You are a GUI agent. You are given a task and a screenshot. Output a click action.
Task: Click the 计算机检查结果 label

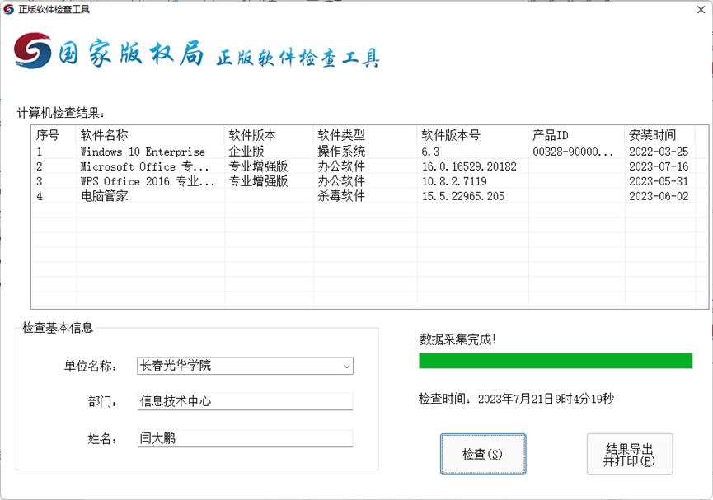pos(61,113)
